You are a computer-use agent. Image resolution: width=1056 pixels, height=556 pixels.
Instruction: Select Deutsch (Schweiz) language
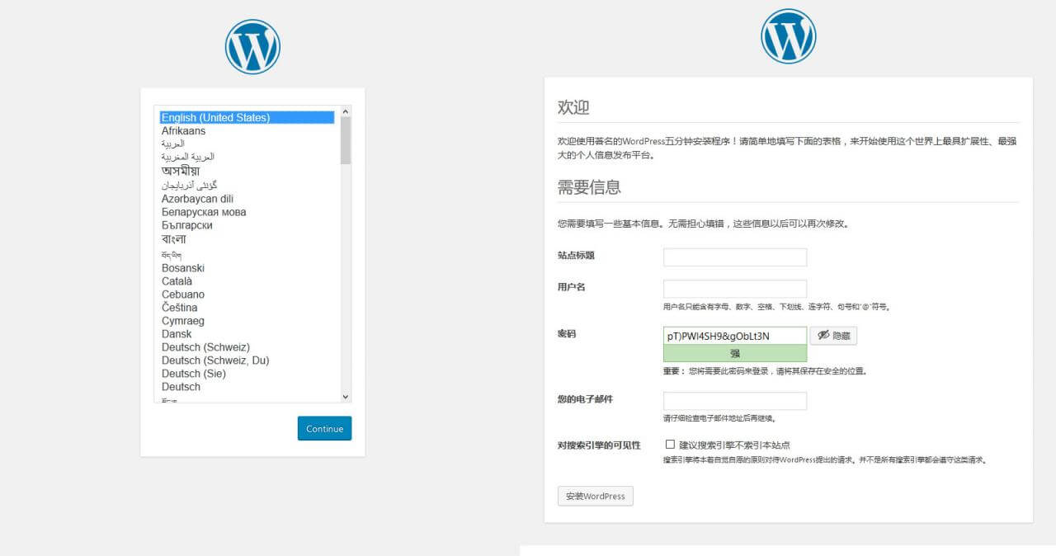tap(205, 347)
